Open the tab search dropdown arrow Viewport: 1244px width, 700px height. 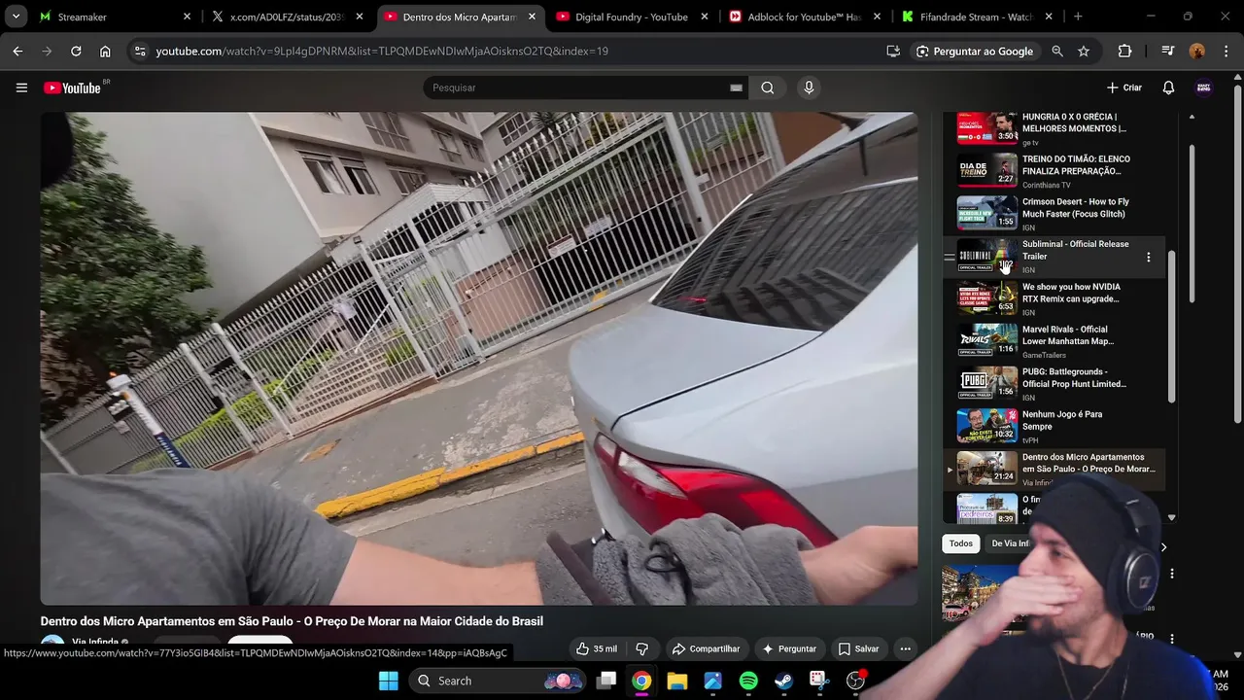(16, 17)
